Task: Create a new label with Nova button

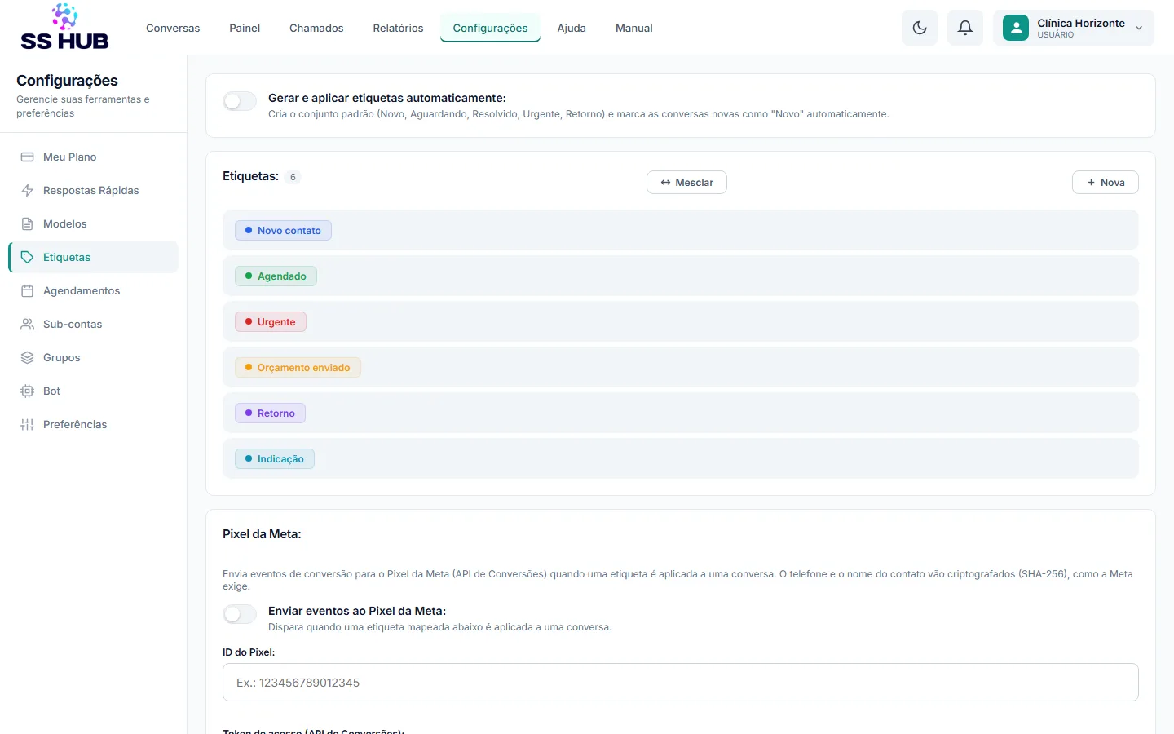Action: (x=1105, y=183)
